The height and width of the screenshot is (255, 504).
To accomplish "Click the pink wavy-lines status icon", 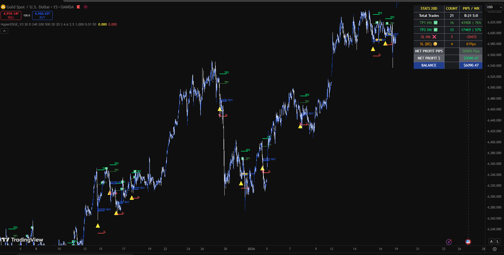I will coord(86,7).
